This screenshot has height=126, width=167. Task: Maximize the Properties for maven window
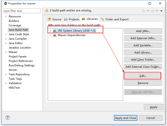coord(150,4)
